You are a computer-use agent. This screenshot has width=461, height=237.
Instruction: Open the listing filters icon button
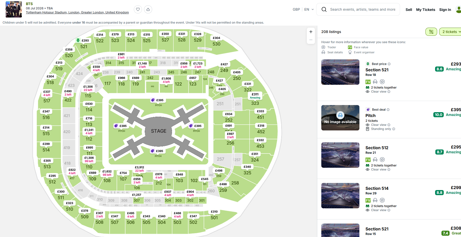[x=431, y=32]
